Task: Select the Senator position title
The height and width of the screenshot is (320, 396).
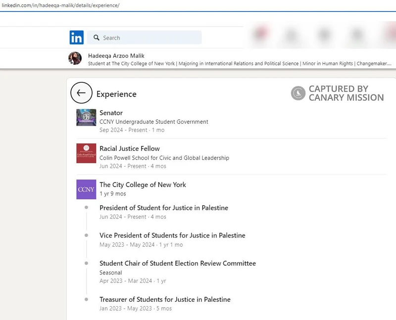Action: (111, 113)
